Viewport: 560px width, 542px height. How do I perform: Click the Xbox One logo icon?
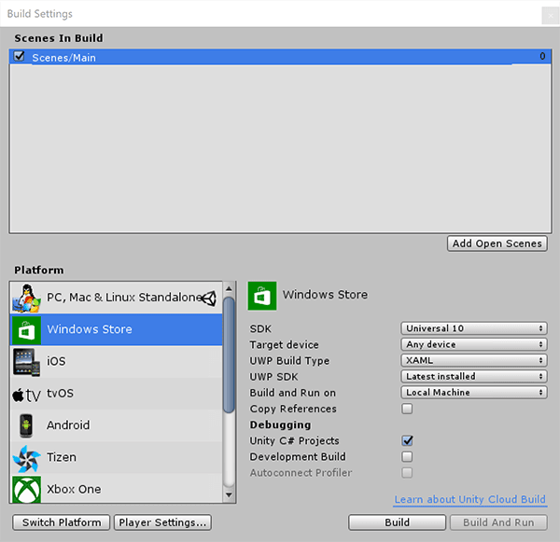pyautogui.click(x=26, y=489)
